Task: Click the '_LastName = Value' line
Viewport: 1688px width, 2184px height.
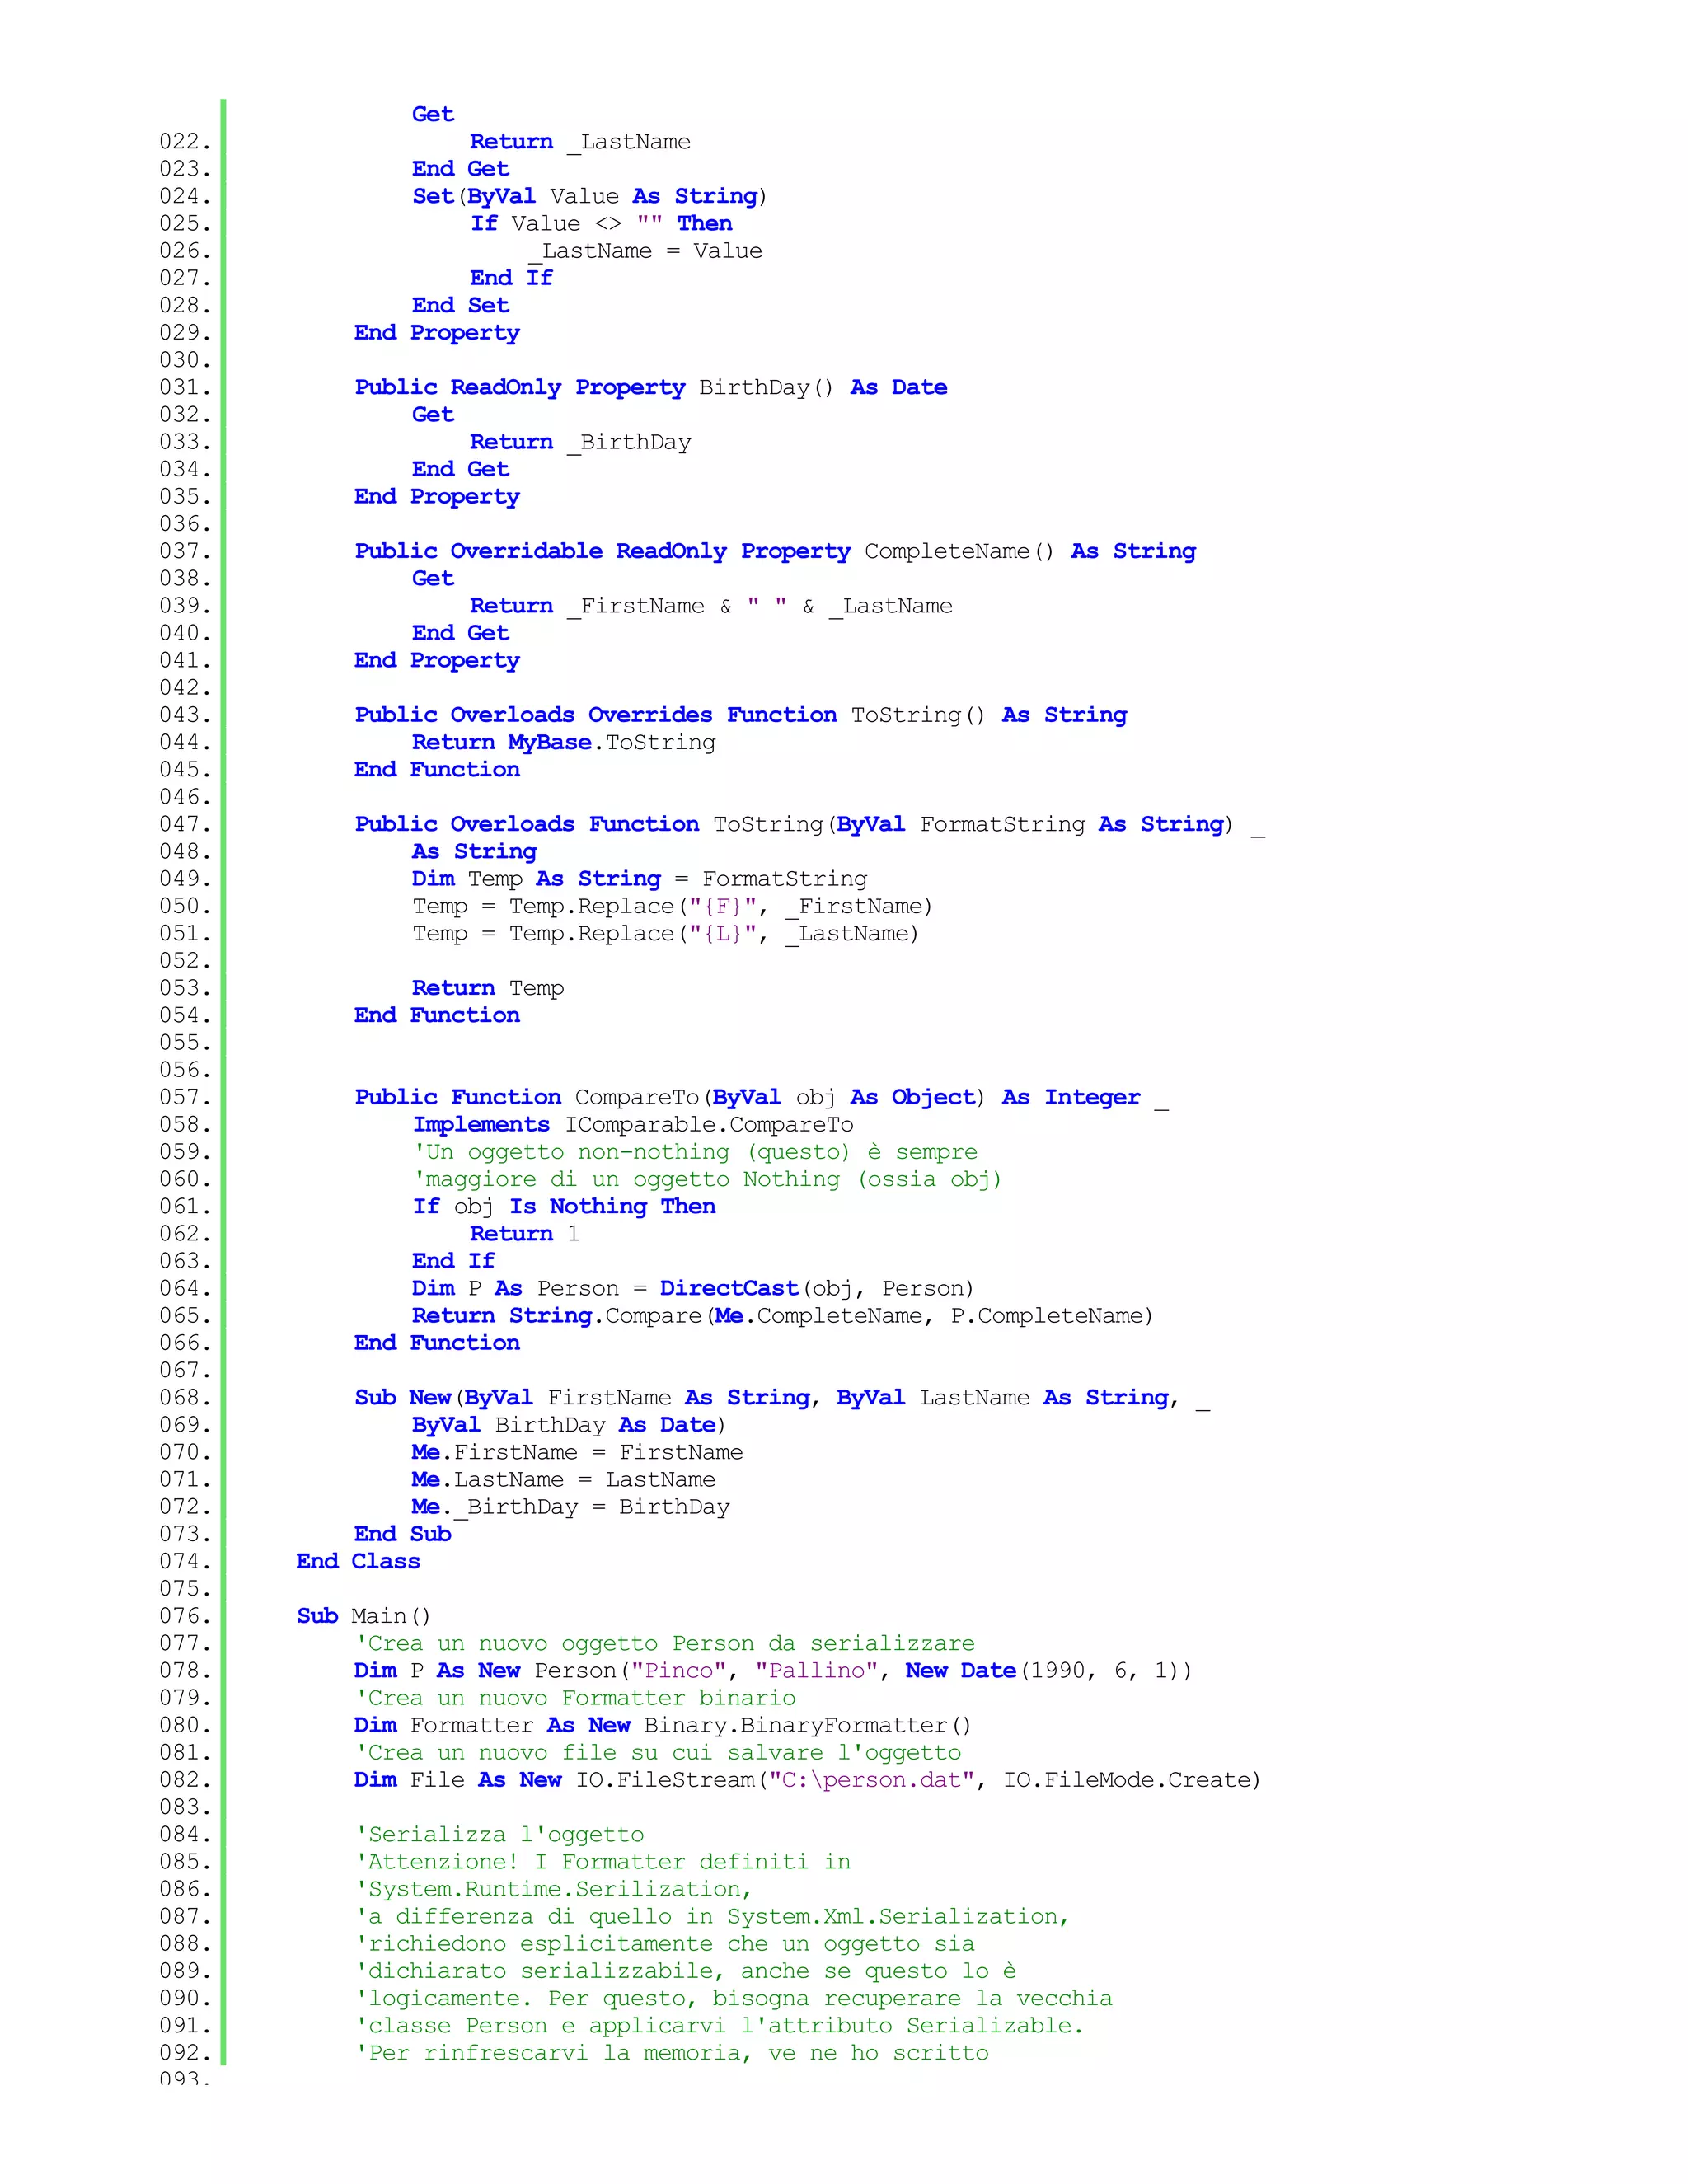Action: [x=645, y=251]
